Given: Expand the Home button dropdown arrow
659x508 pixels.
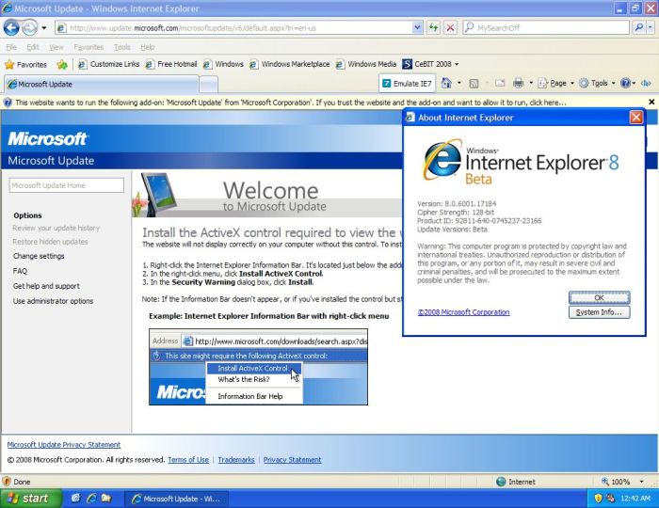Looking at the screenshot, I should (x=459, y=83).
